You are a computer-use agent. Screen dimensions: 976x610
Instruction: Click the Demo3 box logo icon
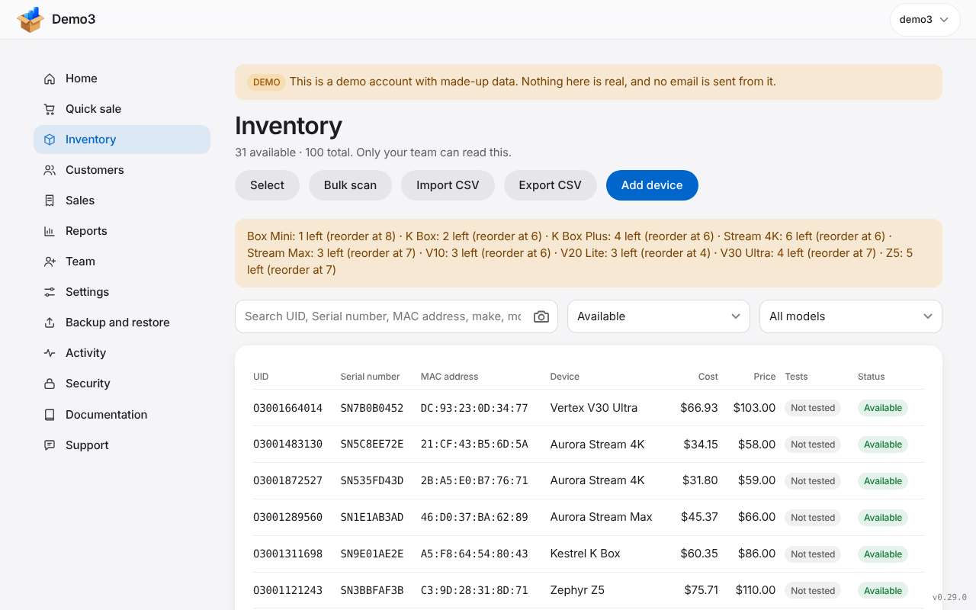click(30, 20)
